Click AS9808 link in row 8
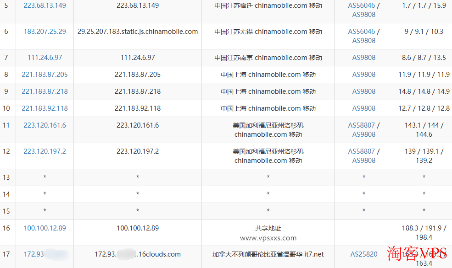 364,75
